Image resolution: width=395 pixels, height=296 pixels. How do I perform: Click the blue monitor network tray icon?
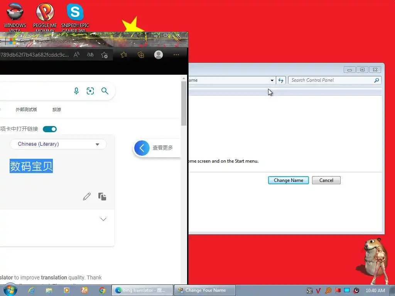[347, 290]
